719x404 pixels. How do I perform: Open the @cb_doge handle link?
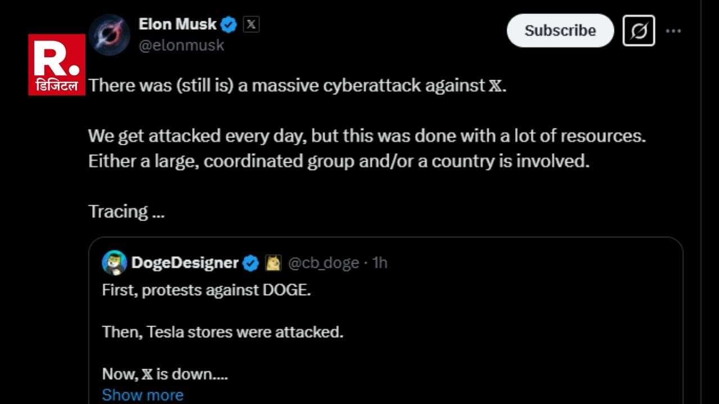tap(323, 263)
